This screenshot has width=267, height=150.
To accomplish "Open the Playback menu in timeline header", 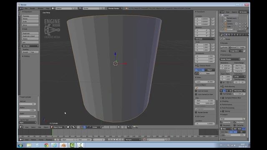I will (49, 140).
